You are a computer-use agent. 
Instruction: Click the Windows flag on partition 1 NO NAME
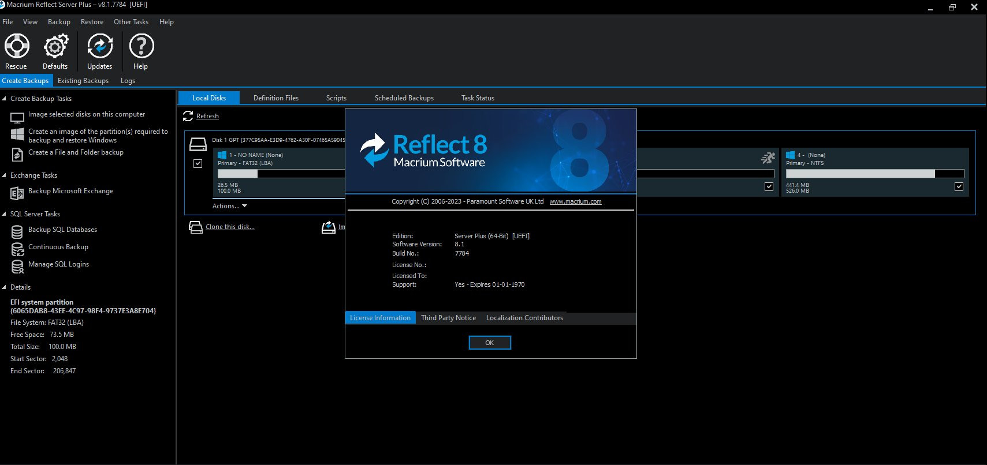(x=222, y=155)
